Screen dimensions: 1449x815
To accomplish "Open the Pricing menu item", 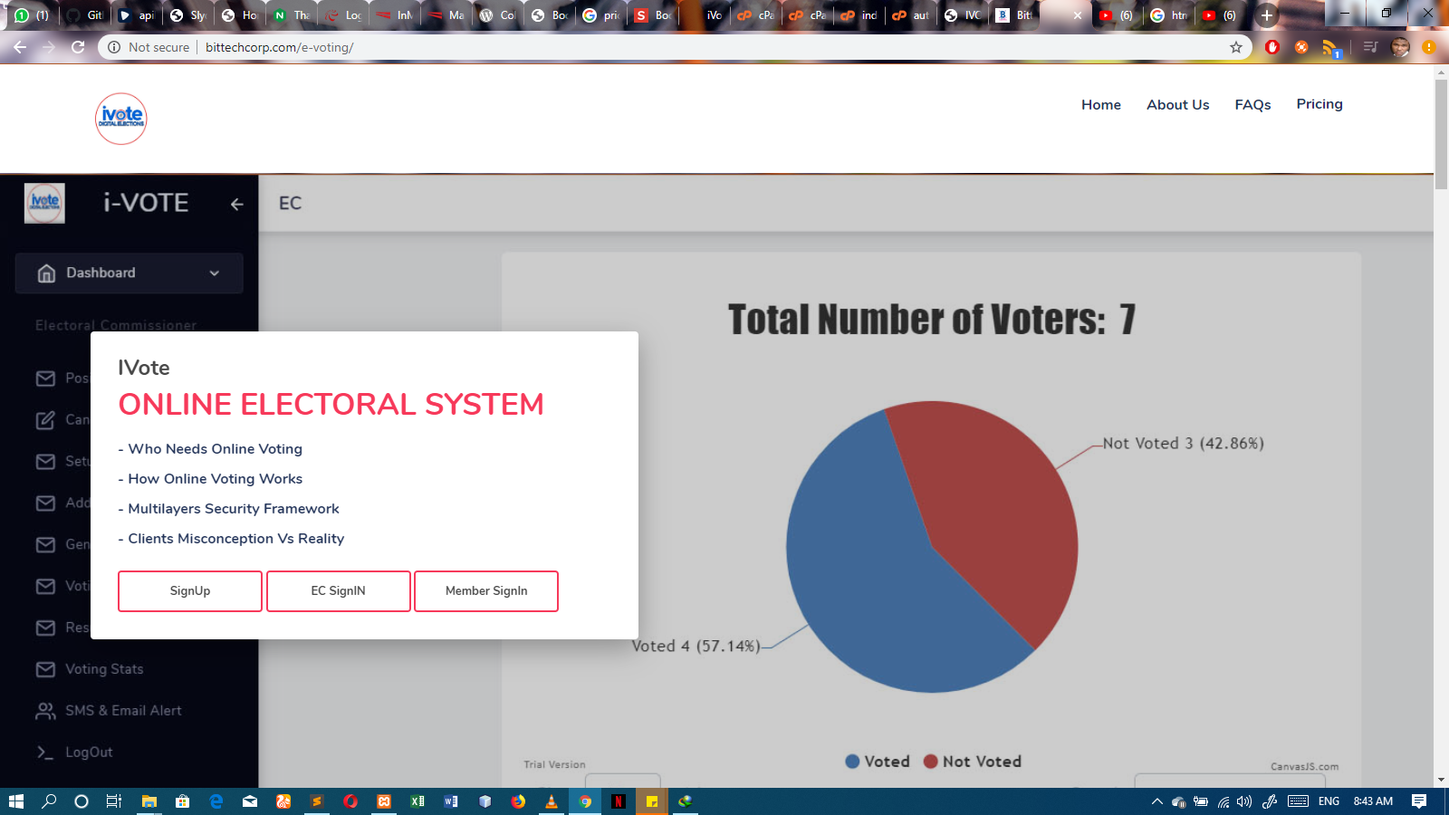I will click(x=1319, y=104).
